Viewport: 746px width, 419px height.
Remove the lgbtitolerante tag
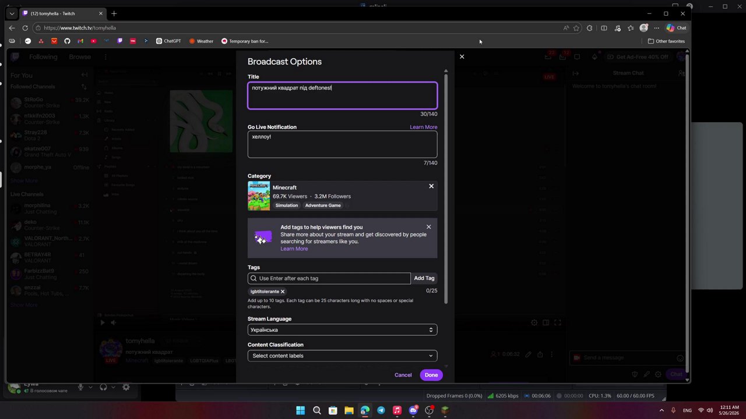point(283,292)
